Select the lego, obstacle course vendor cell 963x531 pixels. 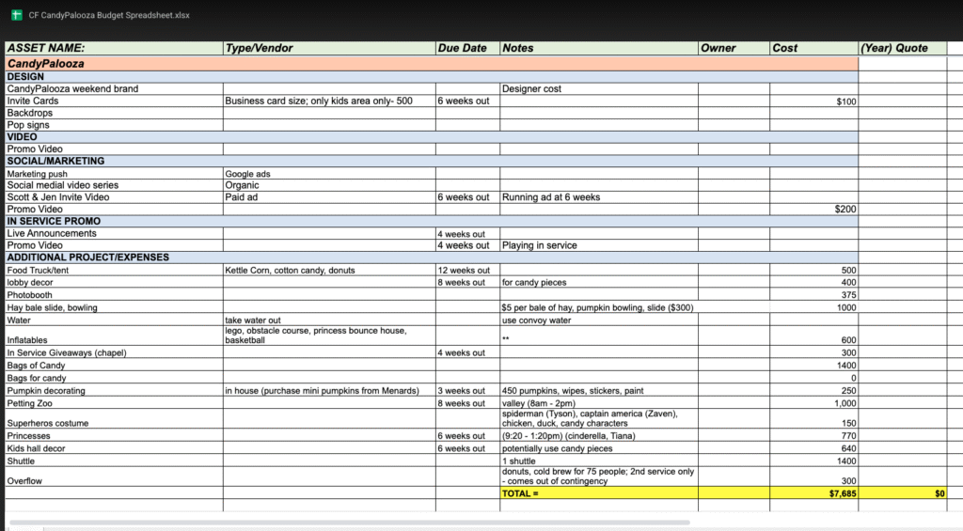pyautogui.click(x=329, y=336)
